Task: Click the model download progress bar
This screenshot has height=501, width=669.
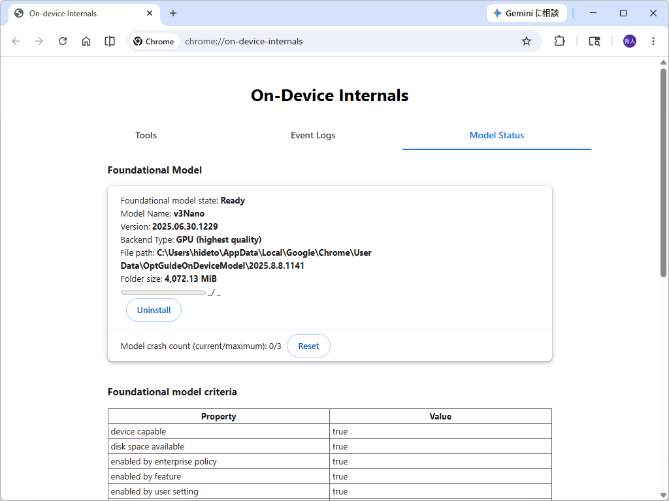Action: click(x=163, y=293)
